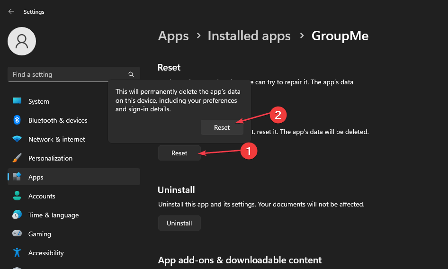
Task: Click the Settings window title
Action: (34, 12)
